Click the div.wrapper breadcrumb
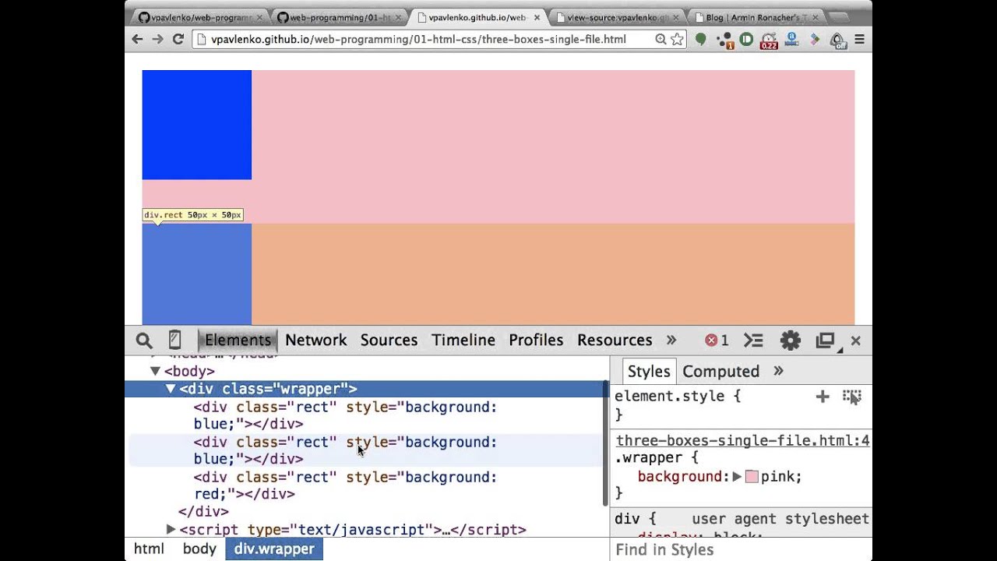Screen dimensions: 997x561 [274, 549]
